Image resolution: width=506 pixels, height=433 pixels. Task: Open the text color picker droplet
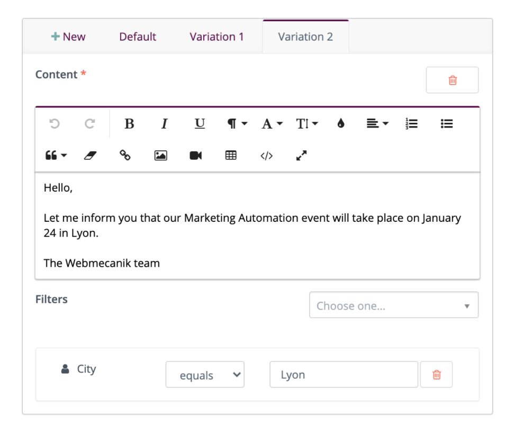341,123
